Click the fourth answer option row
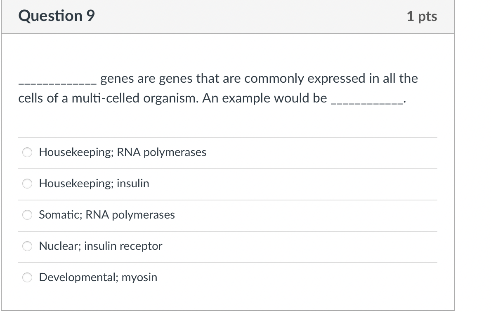The width and height of the screenshot is (491, 312). 227,246
